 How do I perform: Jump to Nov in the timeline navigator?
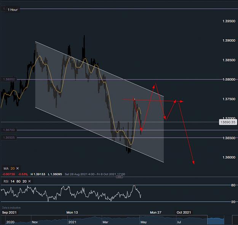point(35,222)
